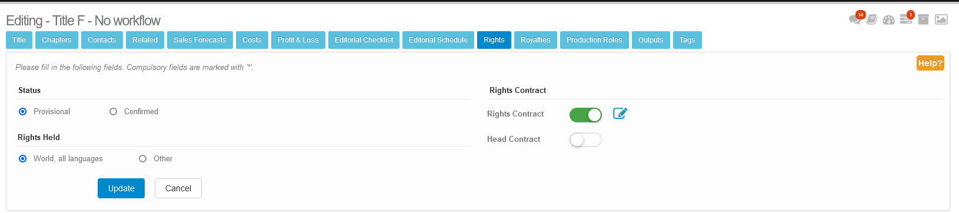Click the Cancel button

(x=178, y=188)
